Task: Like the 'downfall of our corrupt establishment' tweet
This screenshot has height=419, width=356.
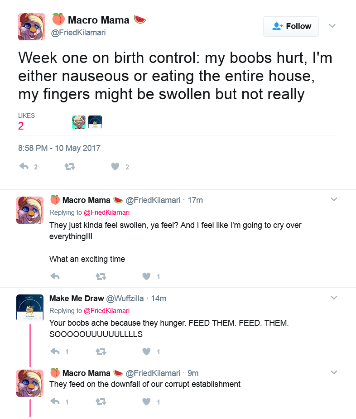Action: click(146, 401)
